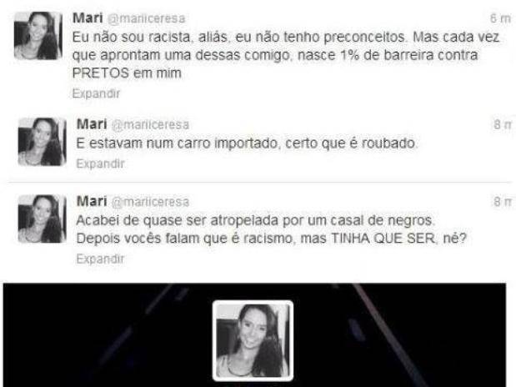Image resolution: width=516 pixels, height=387 pixels.
Task: Expand the tweet ending 'PRETOS em mim'
Action: coord(96,93)
